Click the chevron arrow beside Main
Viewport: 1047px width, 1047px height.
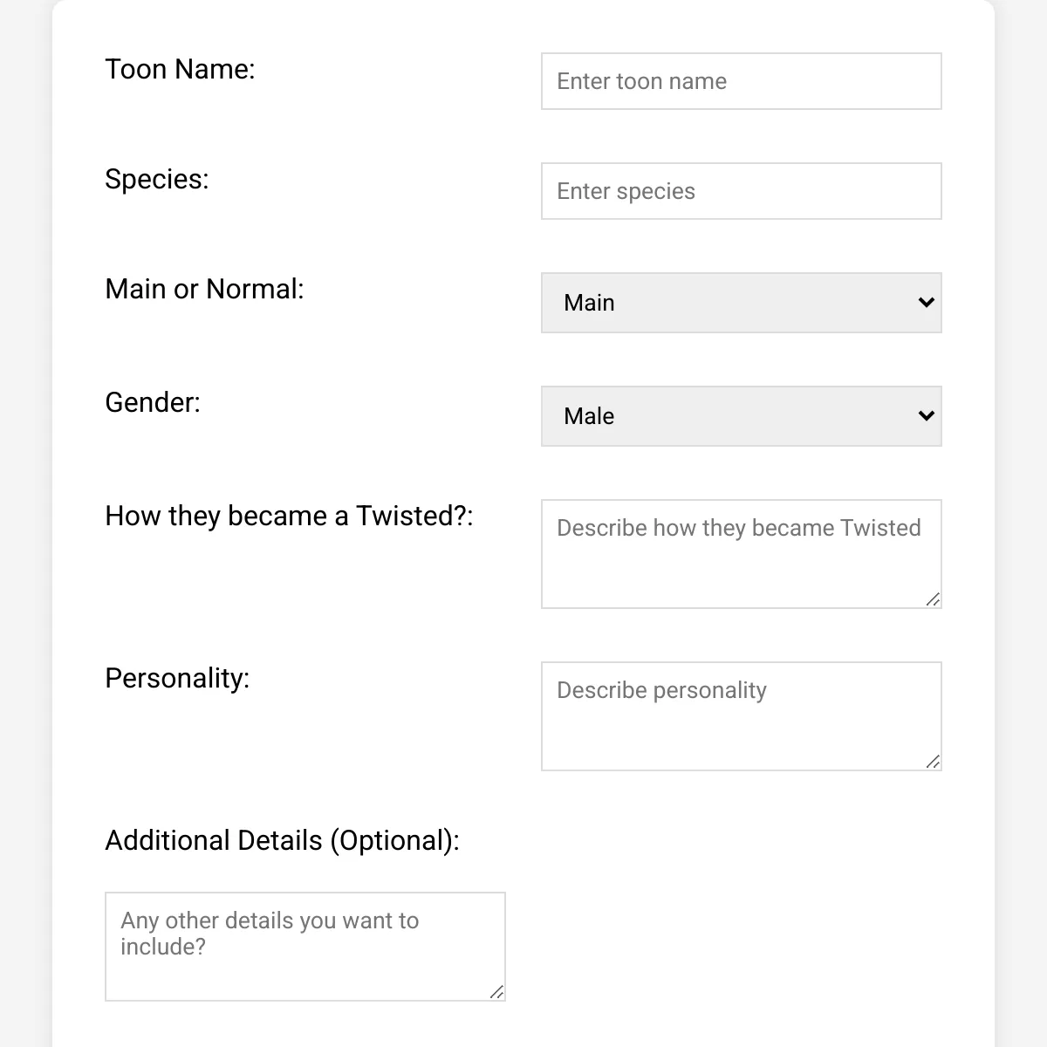tap(927, 303)
